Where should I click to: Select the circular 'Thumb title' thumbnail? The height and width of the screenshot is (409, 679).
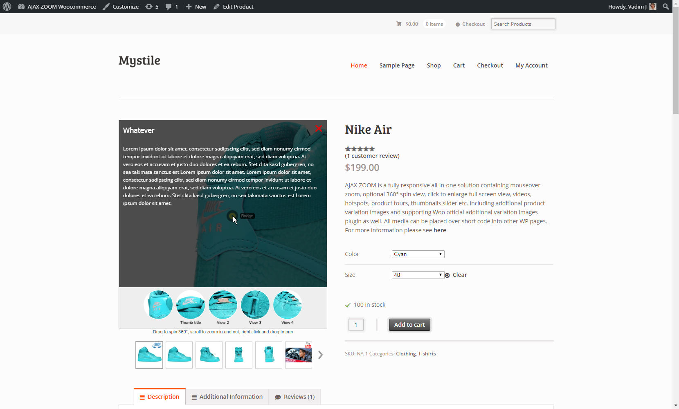pyautogui.click(x=191, y=305)
